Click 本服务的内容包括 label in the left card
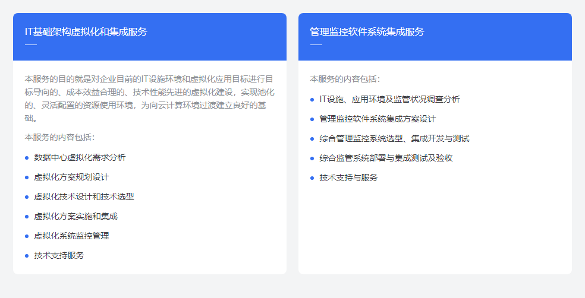 click(59, 137)
